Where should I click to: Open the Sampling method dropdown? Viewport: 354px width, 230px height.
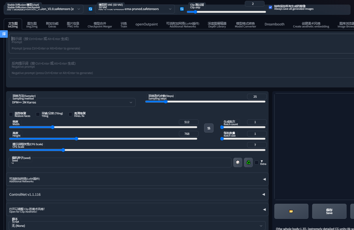point(72,102)
